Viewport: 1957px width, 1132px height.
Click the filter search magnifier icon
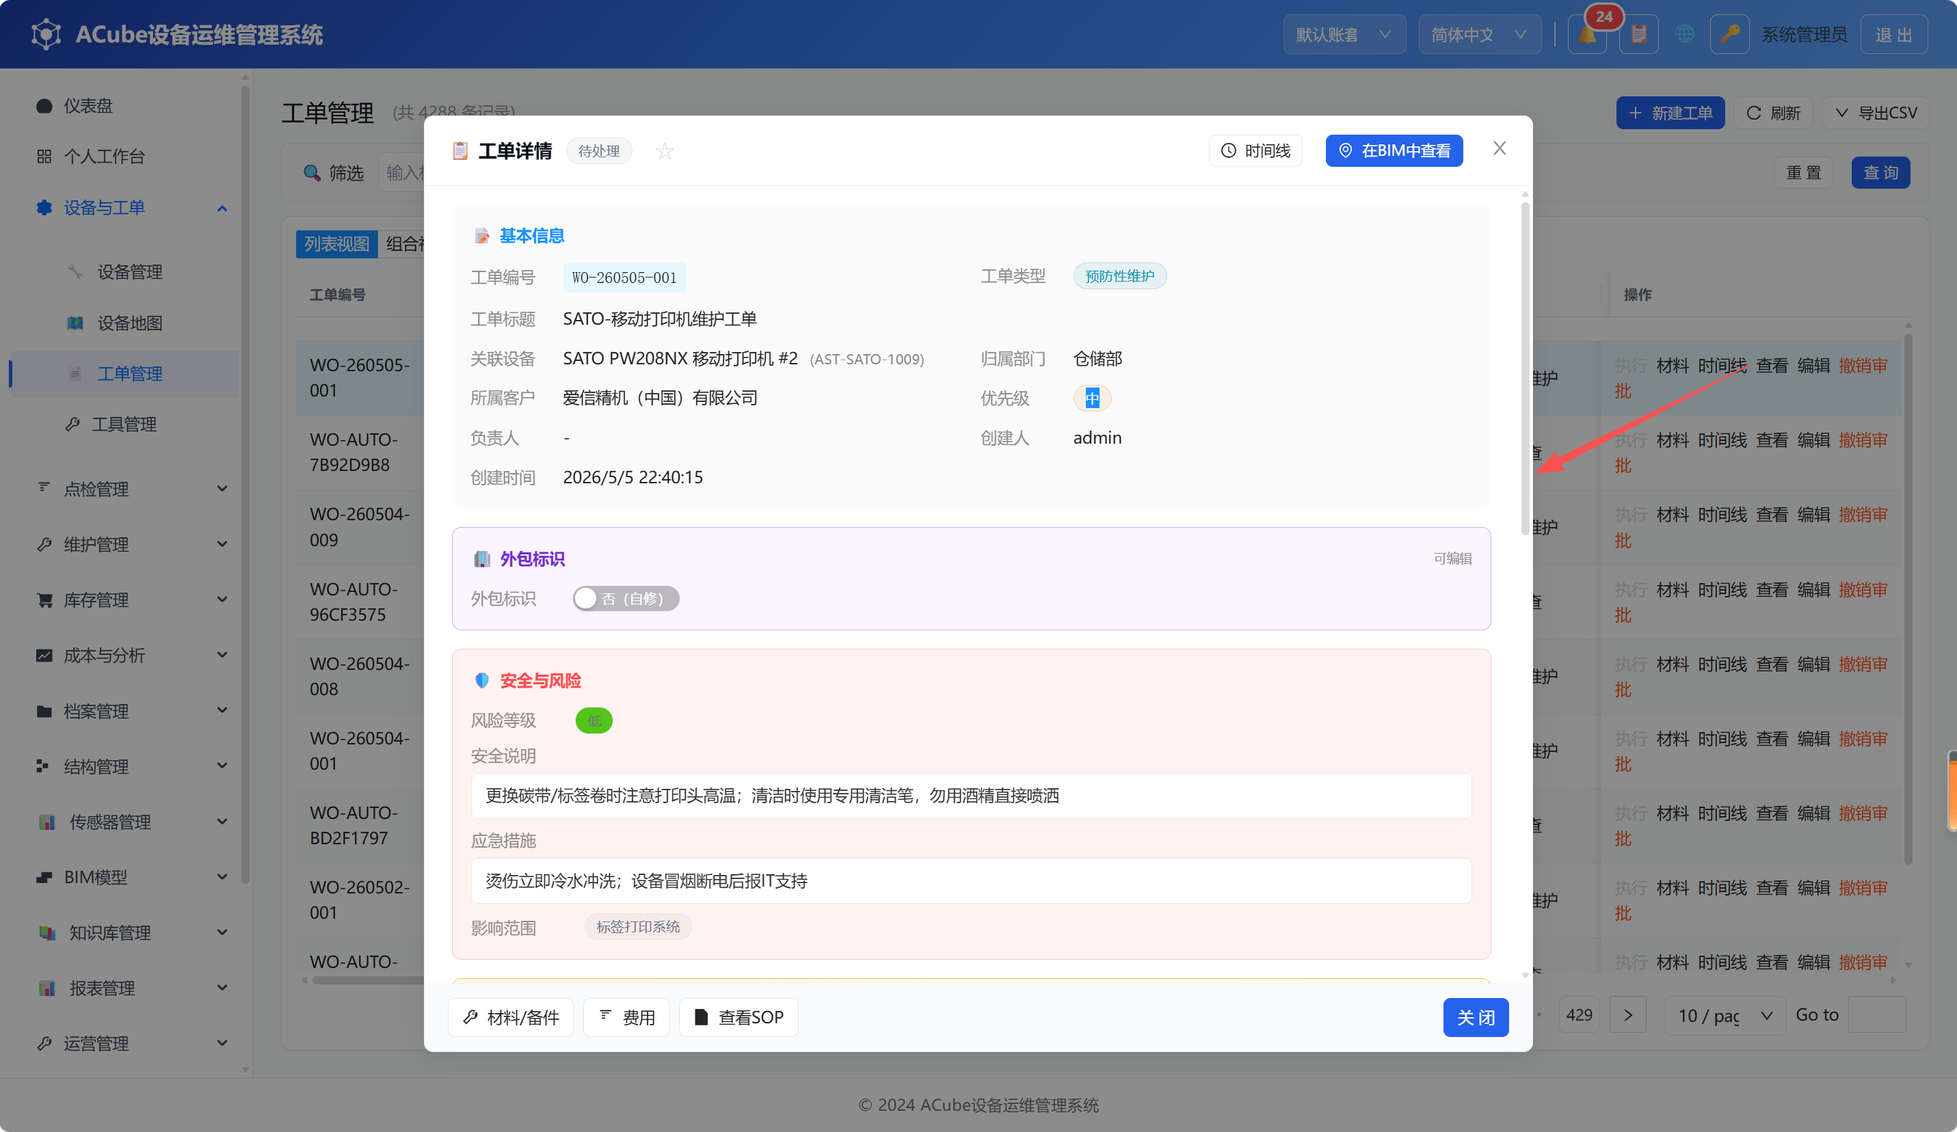[311, 172]
